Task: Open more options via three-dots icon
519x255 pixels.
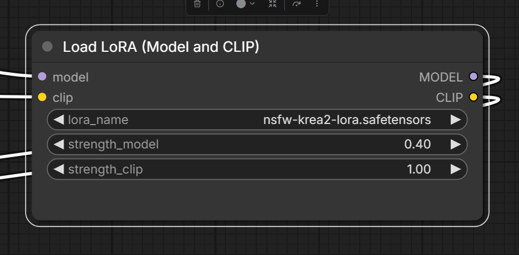Action: [317, 4]
